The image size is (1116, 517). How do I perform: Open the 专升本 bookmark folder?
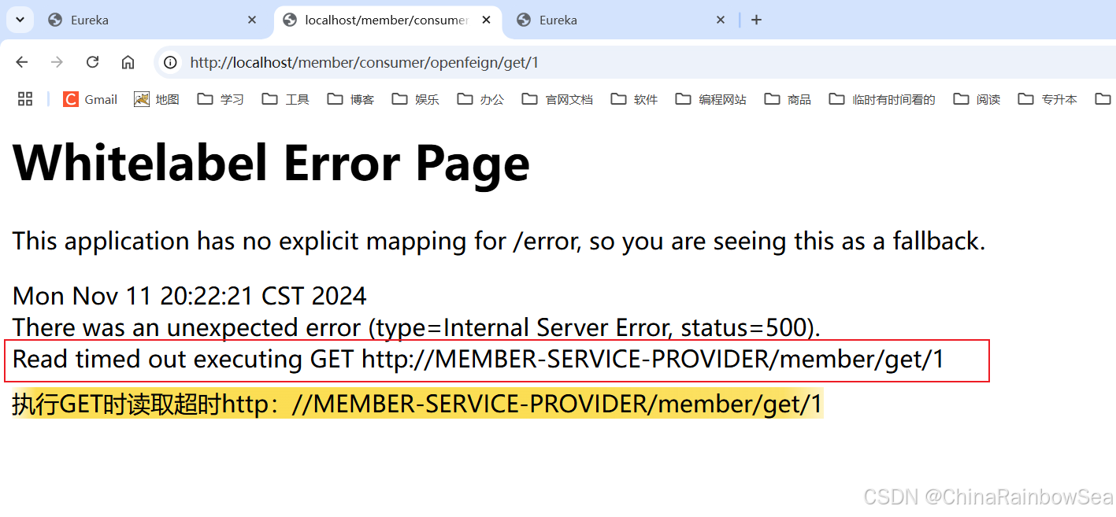pos(1048,99)
